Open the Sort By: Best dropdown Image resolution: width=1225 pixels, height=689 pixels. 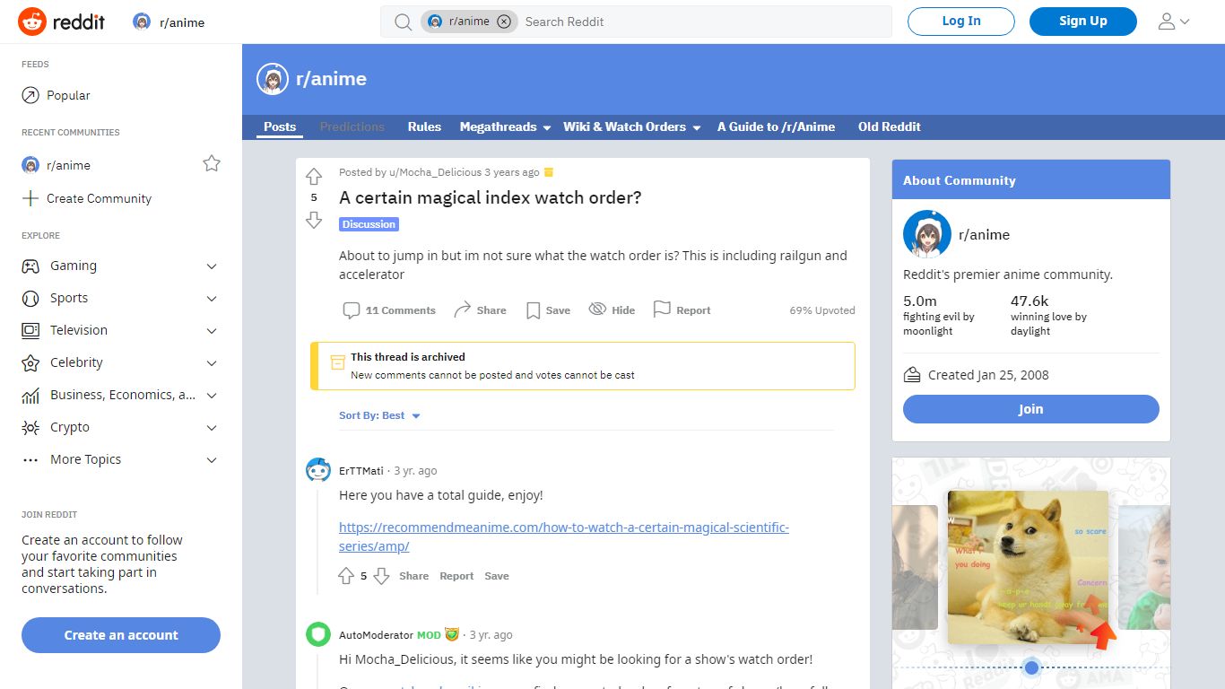tap(380, 415)
